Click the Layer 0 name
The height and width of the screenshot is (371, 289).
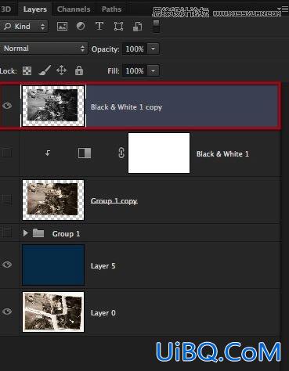(103, 313)
